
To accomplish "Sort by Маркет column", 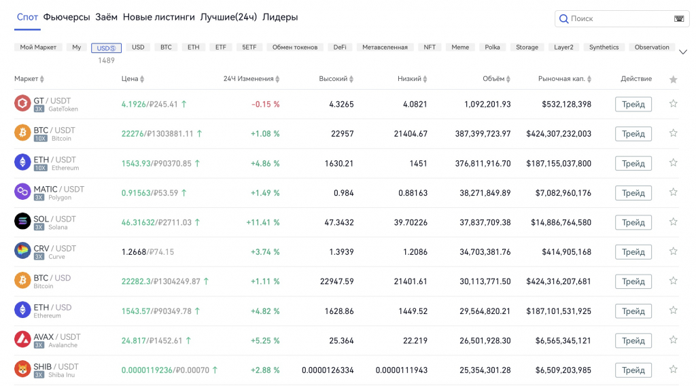I will click(29, 79).
